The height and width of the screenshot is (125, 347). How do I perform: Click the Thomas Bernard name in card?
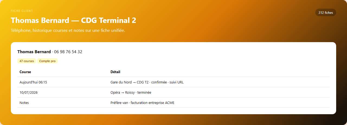[34, 52]
